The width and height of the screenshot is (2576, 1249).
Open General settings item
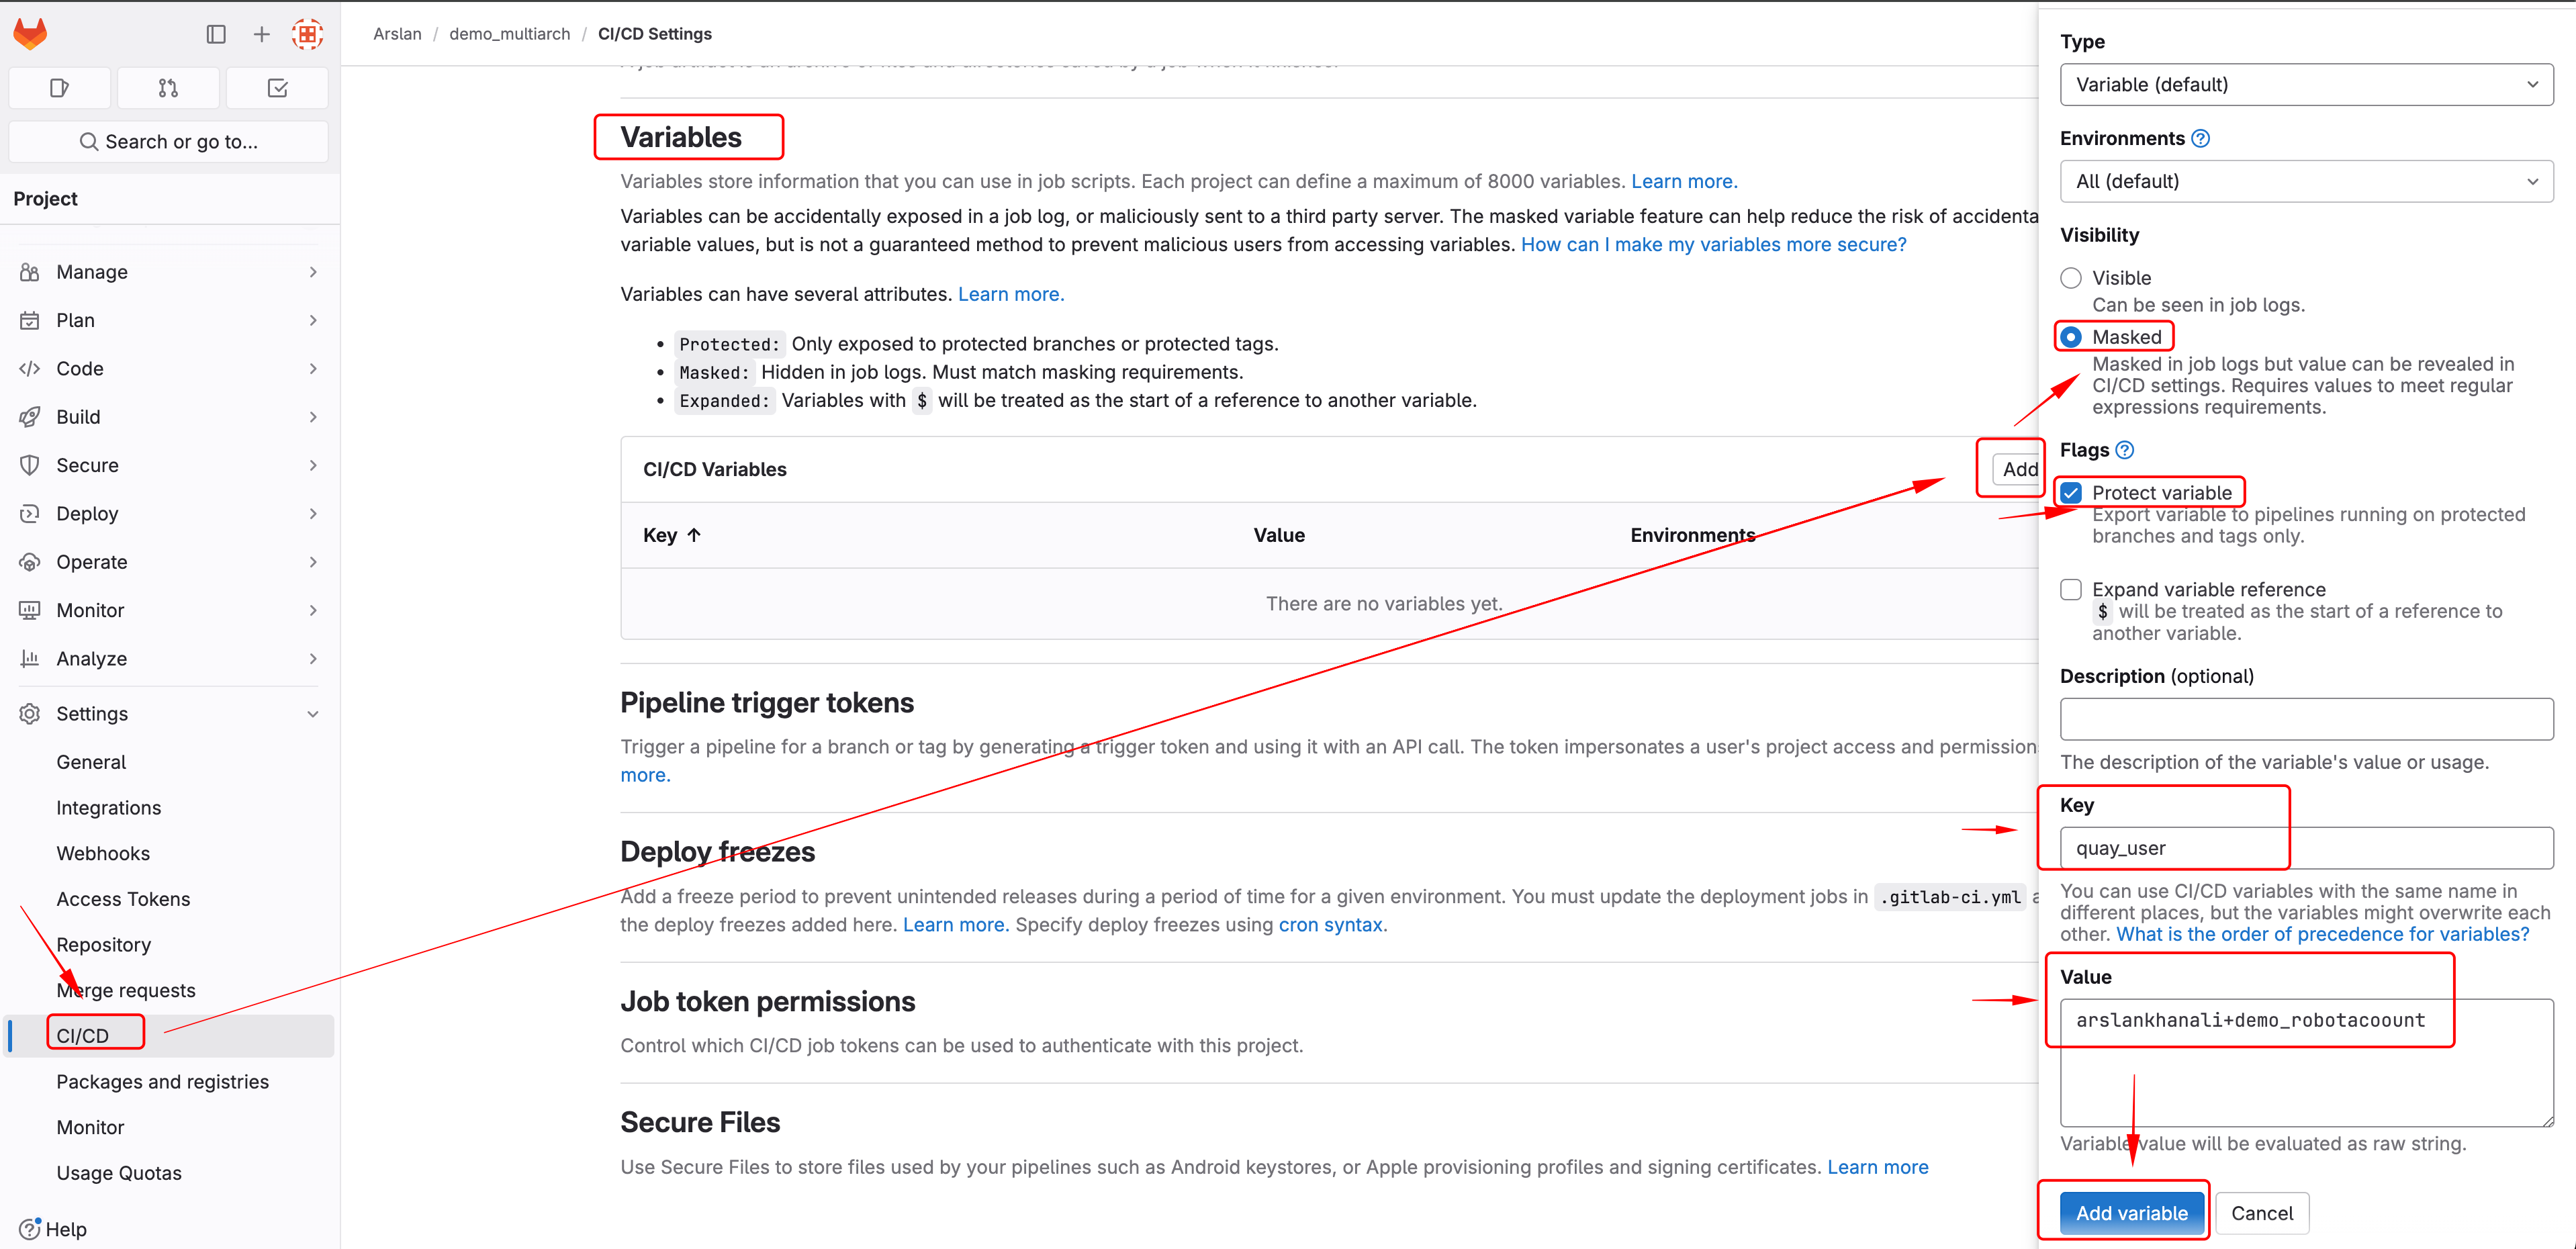91,762
